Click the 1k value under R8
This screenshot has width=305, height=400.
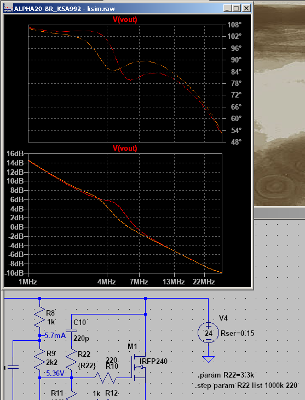click(x=51, y=322)
